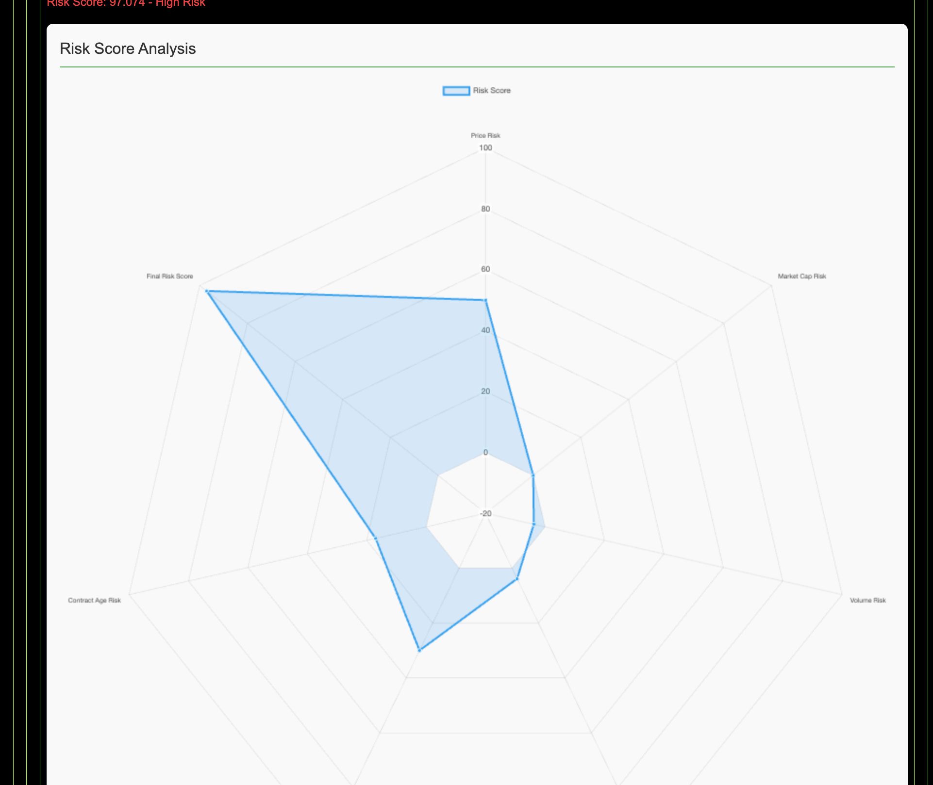Click the 100 scale tick label
The image size is (933, 785).
(x=485, y=148)
